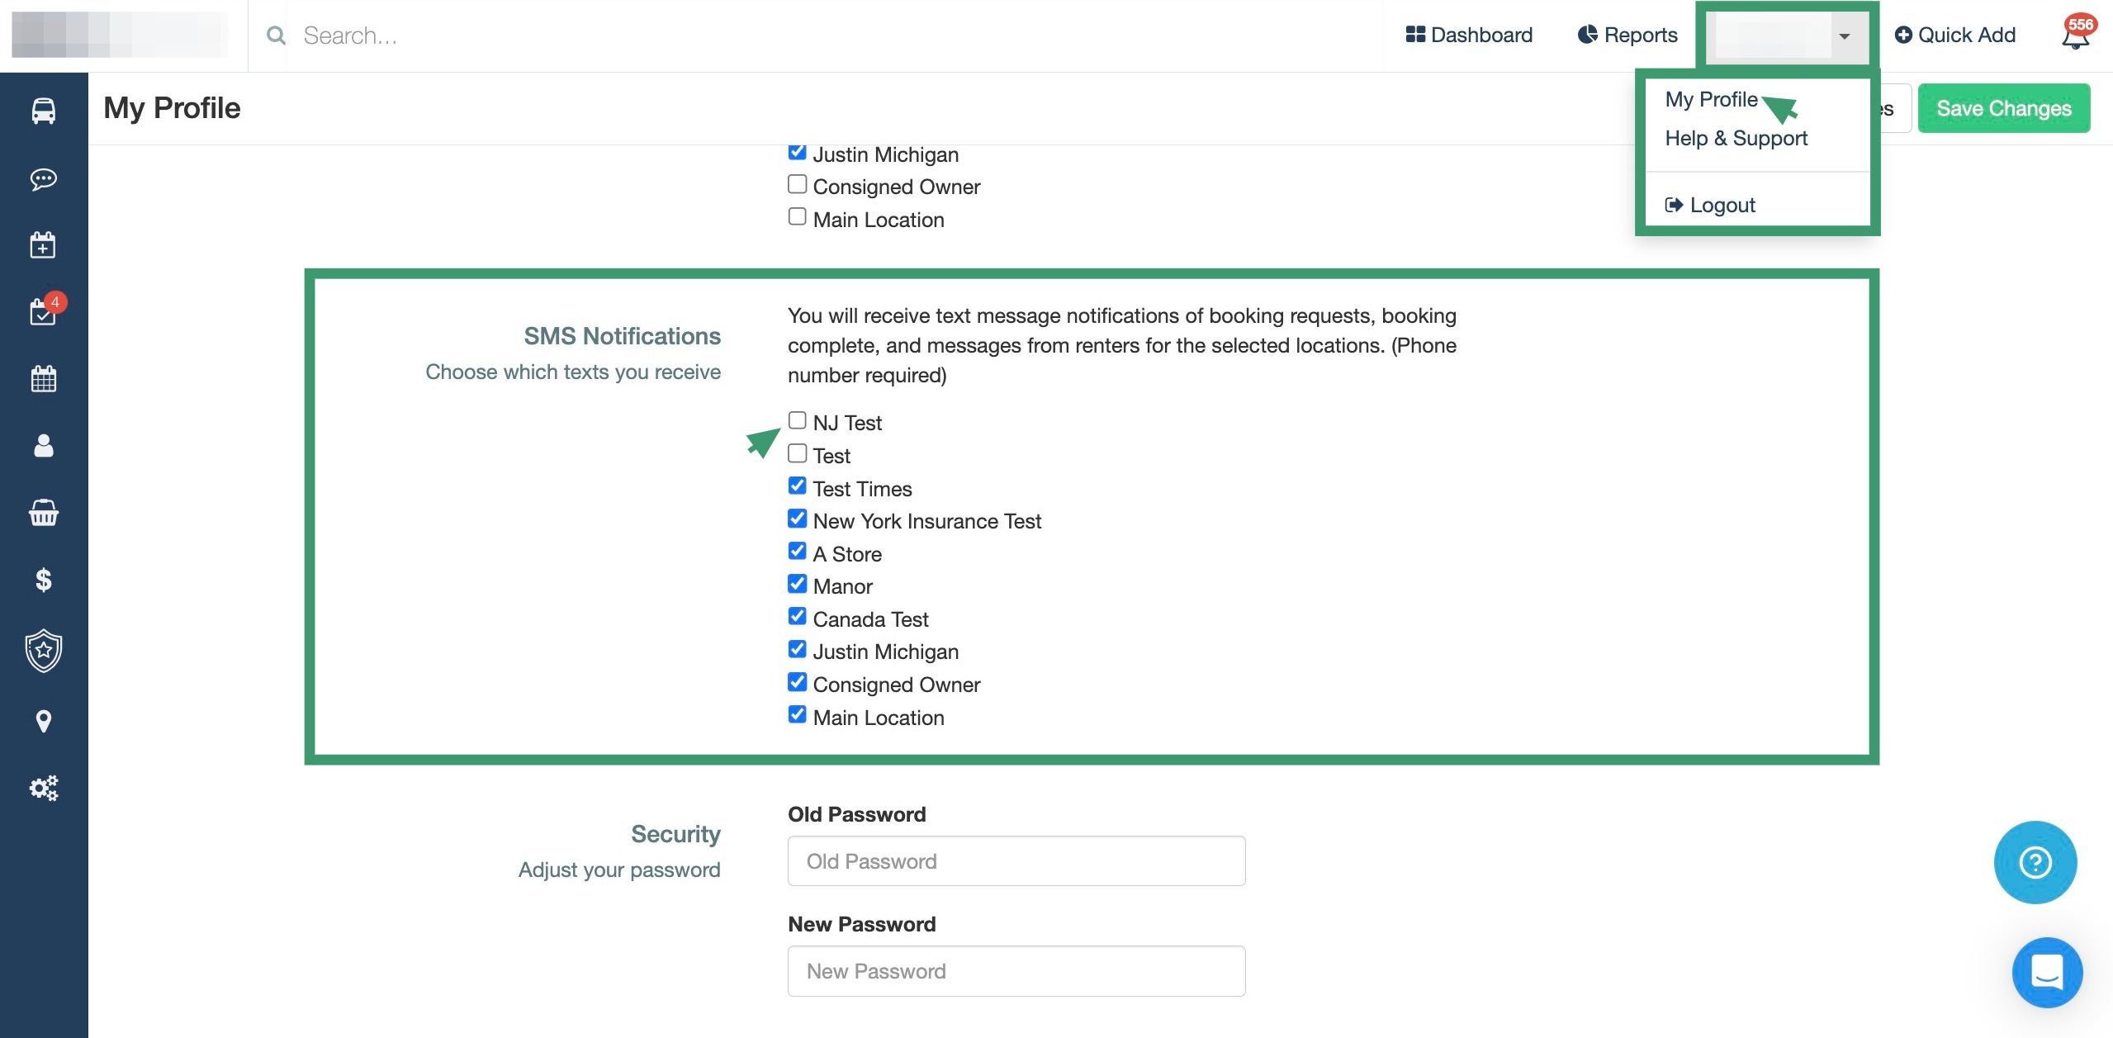Uncheck Test Times SMS notification

click(797, 486)
